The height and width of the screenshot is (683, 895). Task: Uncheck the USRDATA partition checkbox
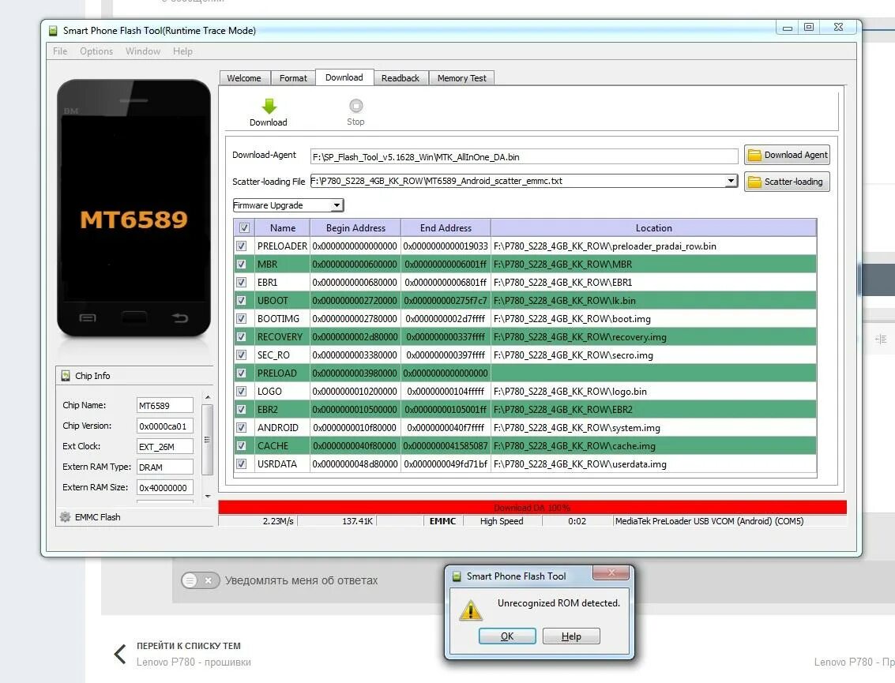(242, 464)
